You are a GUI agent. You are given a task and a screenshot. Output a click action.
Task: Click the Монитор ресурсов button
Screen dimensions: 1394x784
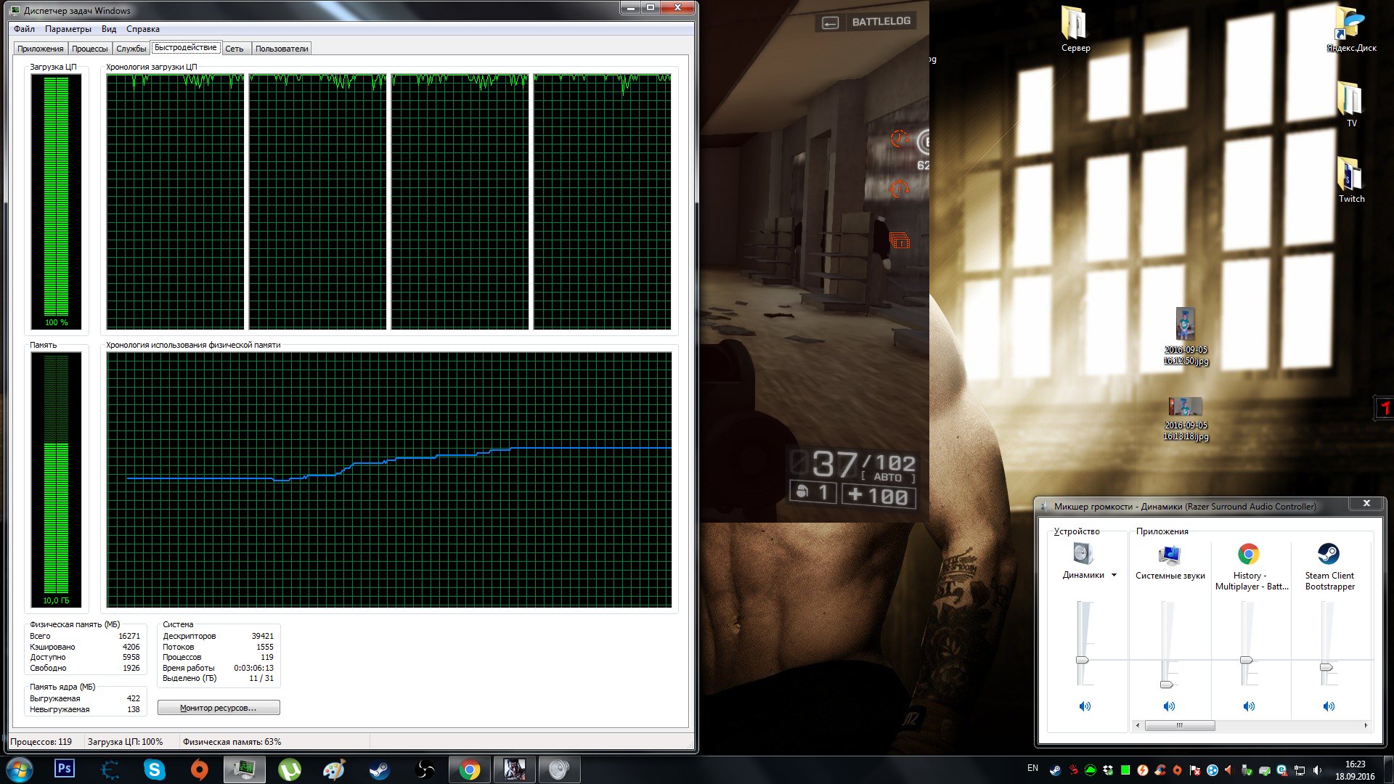219,708
